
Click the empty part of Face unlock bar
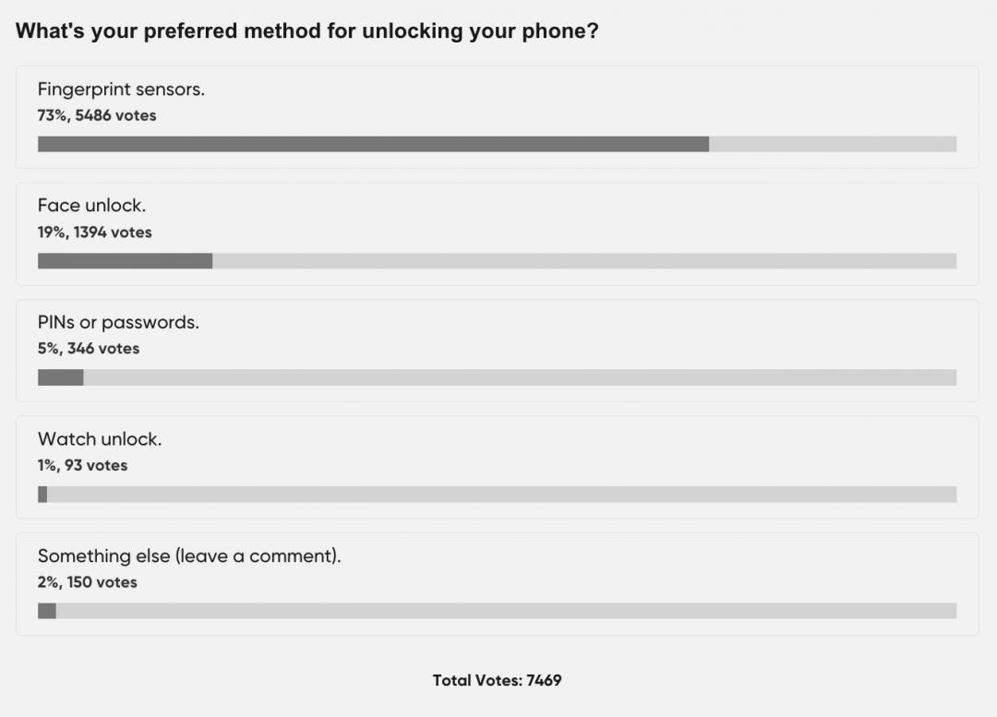[x=583, y=261]
